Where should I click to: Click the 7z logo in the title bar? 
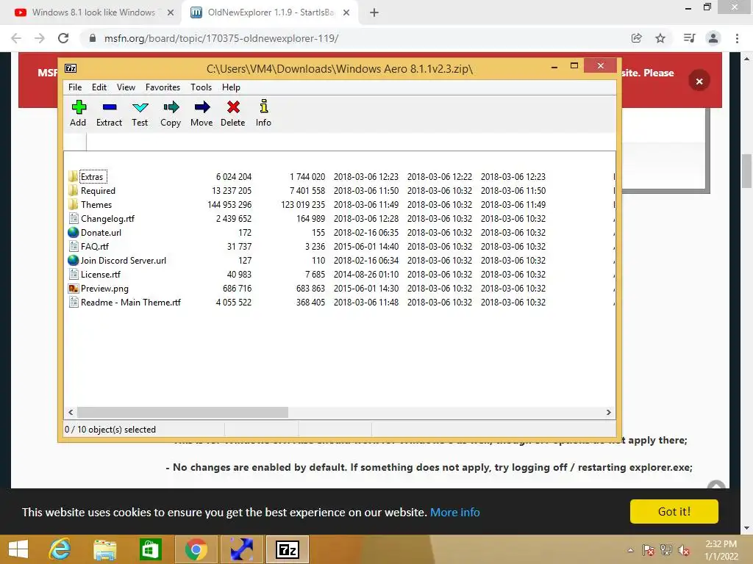(71, 68)
